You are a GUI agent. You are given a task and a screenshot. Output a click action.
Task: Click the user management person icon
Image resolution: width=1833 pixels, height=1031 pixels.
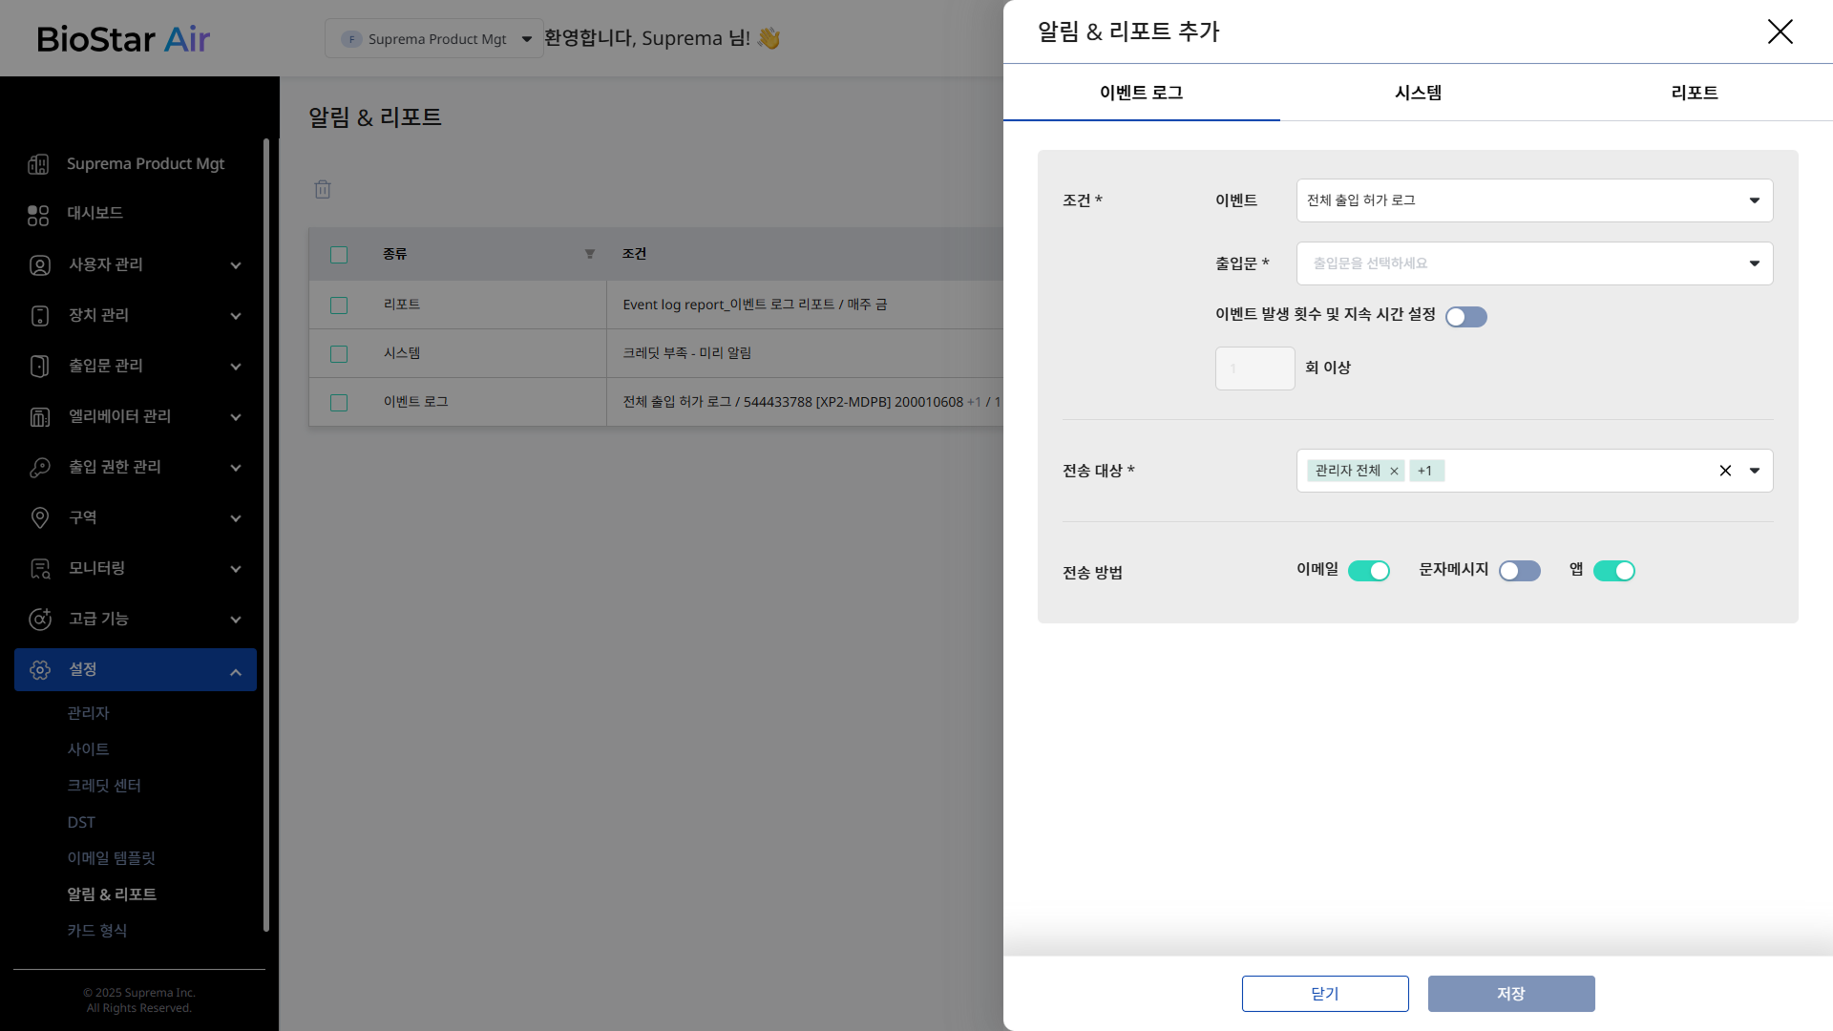tap(39, 265)
